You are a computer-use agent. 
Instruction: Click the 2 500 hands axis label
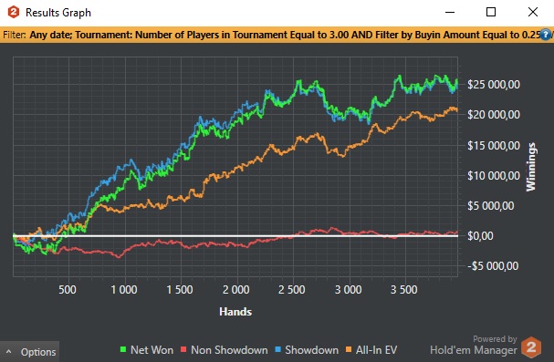[x=291, y=290]
